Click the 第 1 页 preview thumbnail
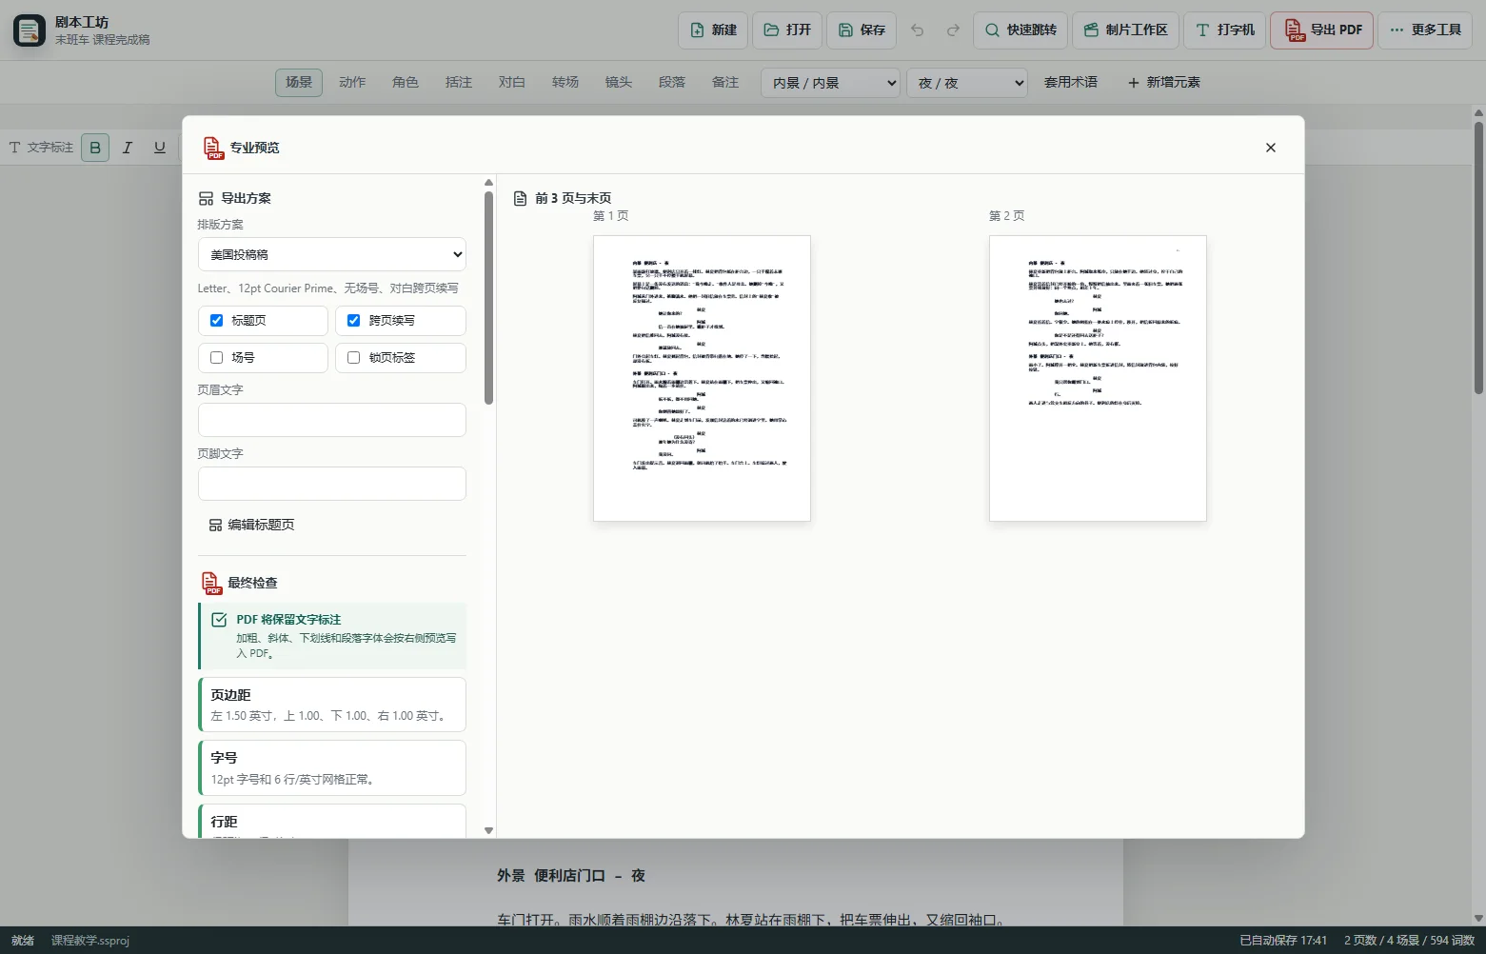 click(x=702, y=378)
